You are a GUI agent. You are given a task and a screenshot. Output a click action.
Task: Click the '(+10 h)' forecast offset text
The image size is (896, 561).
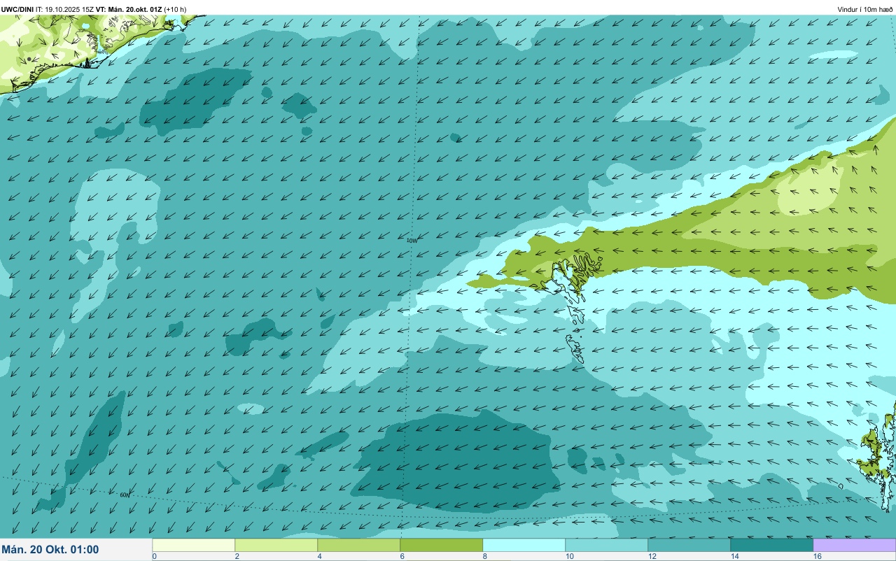tap(175, 9)
